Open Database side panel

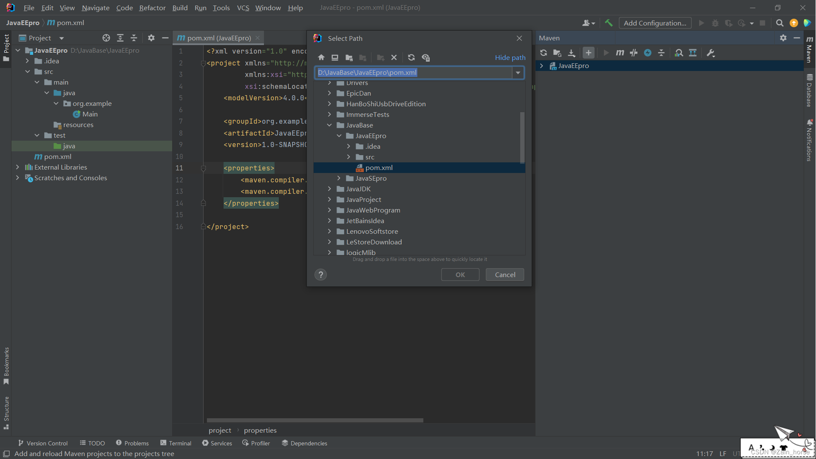coord(809,90)
